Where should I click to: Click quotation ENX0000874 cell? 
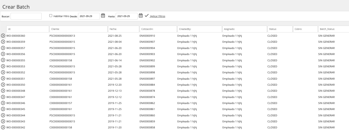(x=147, y=97)
